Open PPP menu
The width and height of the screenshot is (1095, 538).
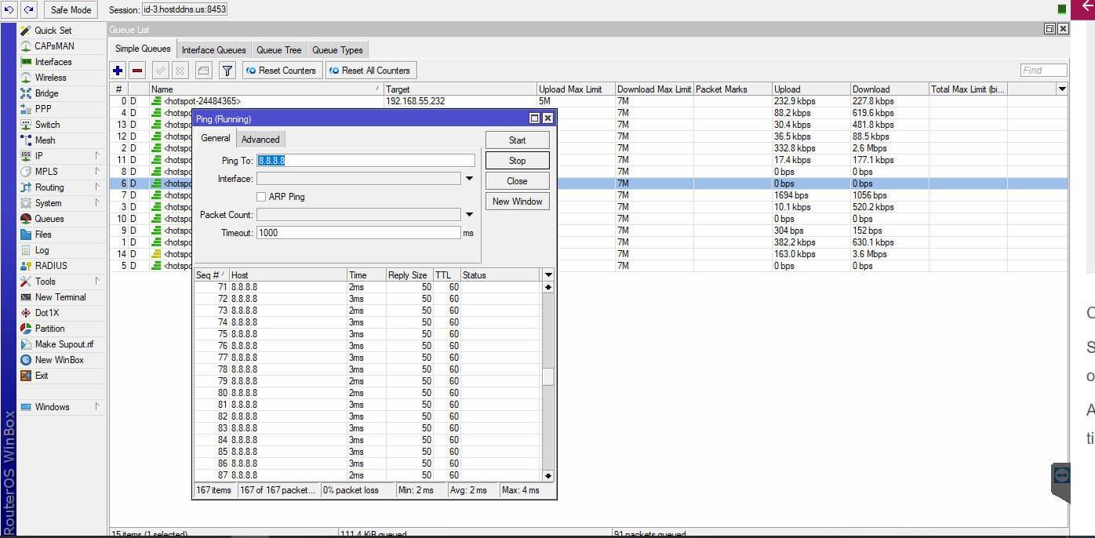[43, 109]
